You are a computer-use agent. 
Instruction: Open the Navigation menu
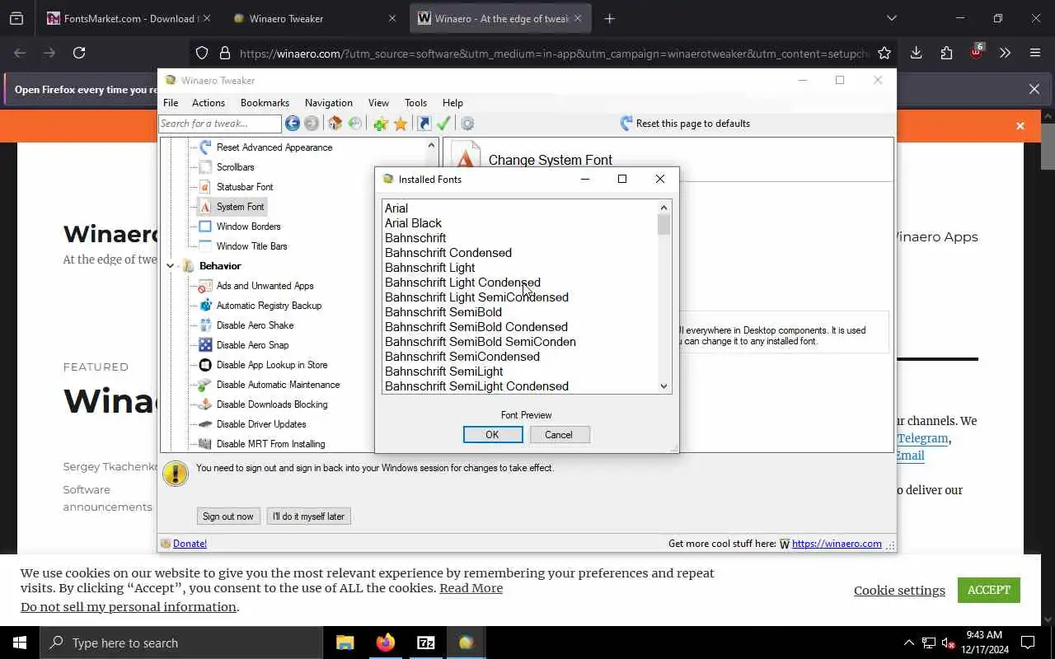pos(329,103)
